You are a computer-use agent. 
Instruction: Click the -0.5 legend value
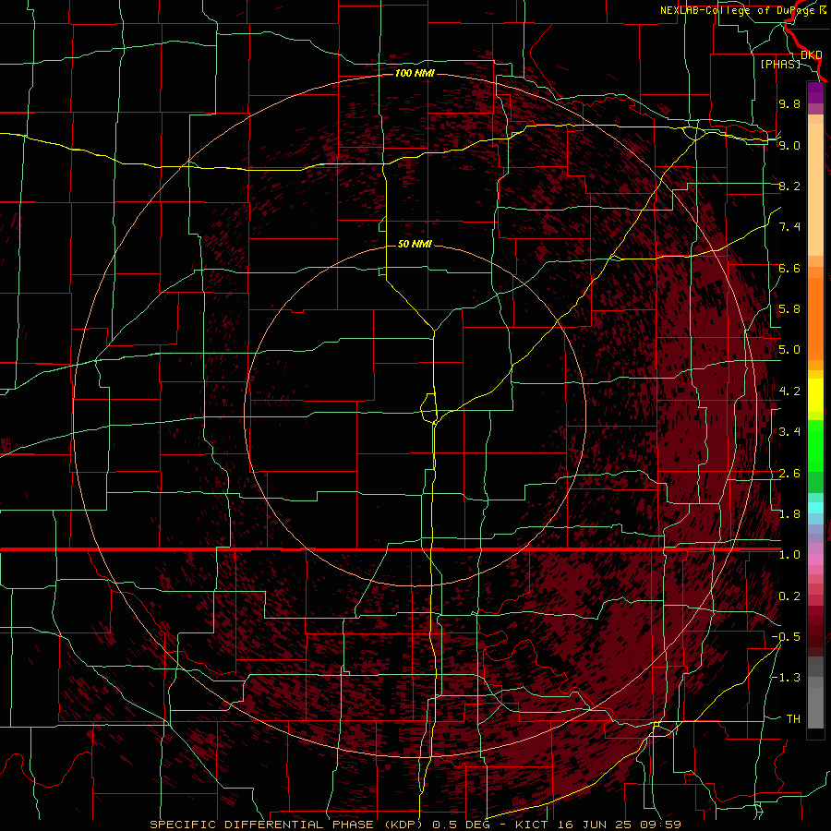click(787, 637)
